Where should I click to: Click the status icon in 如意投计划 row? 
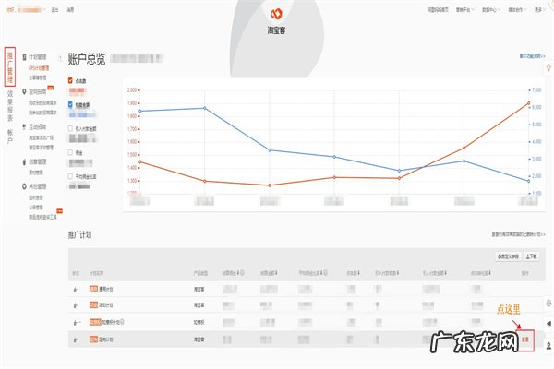tap(76, 322)
